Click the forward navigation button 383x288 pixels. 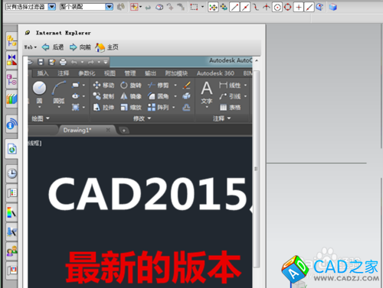pyautogui.click(x=80, y=47)
